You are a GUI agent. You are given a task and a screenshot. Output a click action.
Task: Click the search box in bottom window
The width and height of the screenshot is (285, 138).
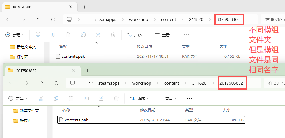tap(274, 83)
